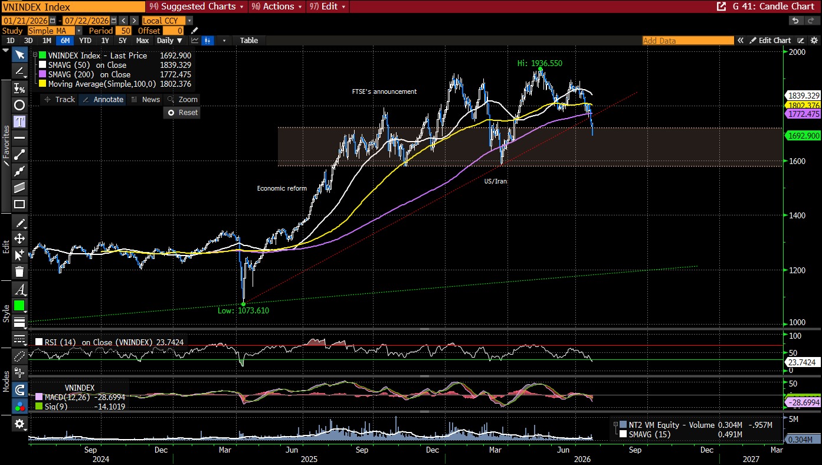This screenshot has width=822, height=465.
Task: Select the 3D time range
Action: click(x=28, y=41)
